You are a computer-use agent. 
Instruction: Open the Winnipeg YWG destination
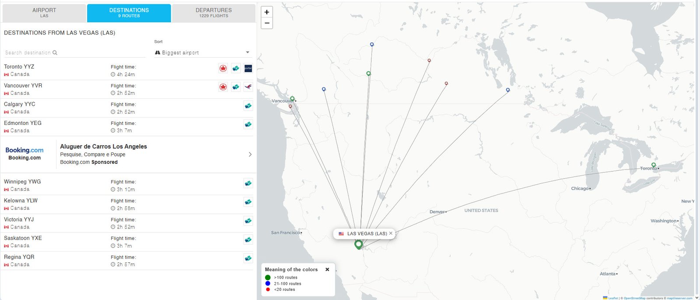(22, 182)
